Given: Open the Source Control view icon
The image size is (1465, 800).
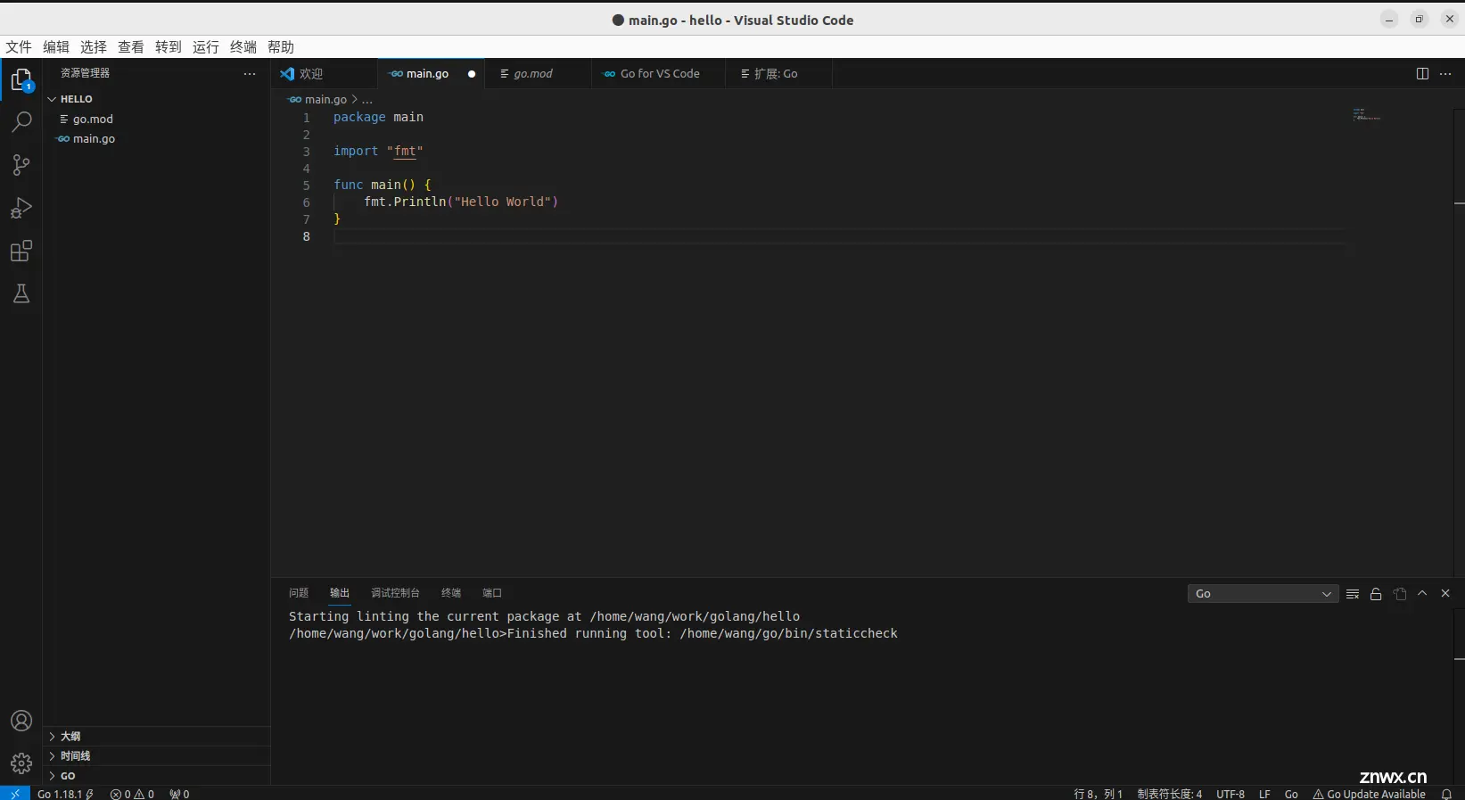Looking at the screenshot, I should 21,165.
